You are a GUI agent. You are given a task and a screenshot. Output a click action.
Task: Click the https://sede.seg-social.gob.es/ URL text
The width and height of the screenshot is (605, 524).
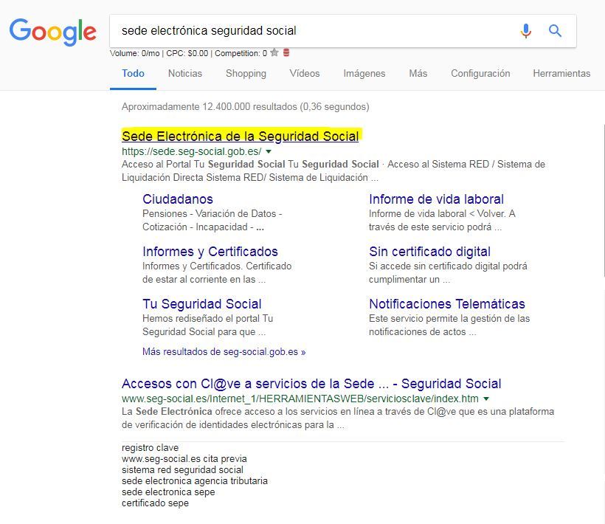point(191,151)
